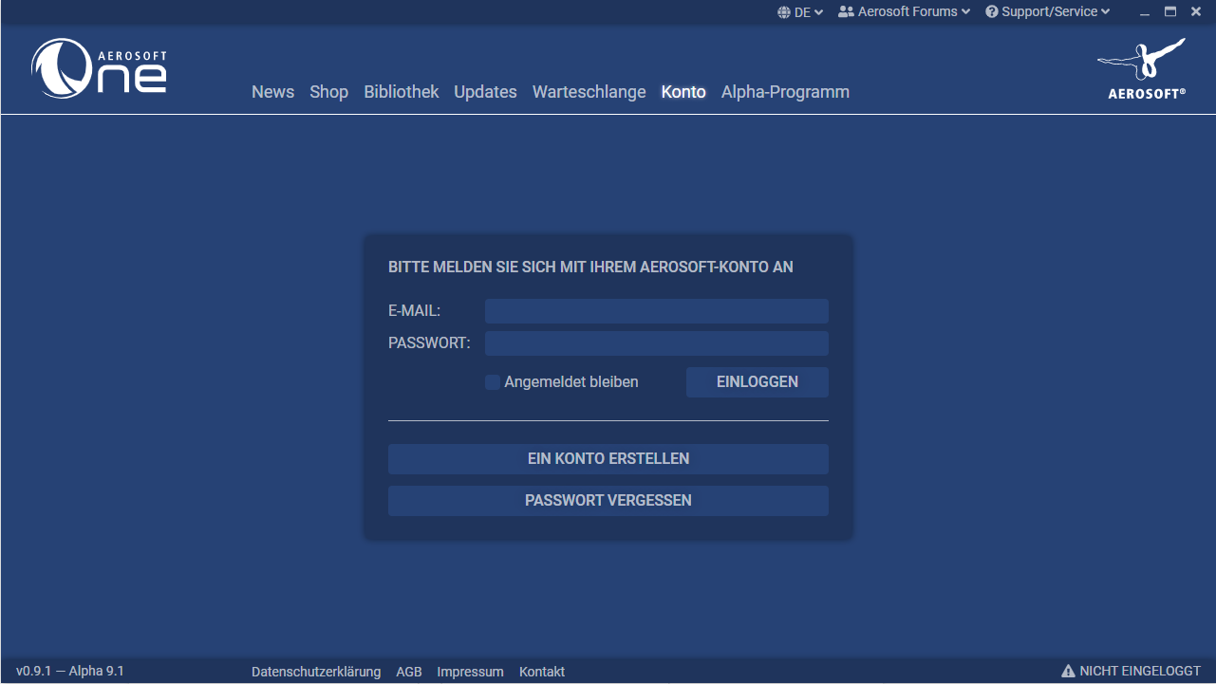
Task: Switch to the Shop tab
Action: [x=328, y=91]
